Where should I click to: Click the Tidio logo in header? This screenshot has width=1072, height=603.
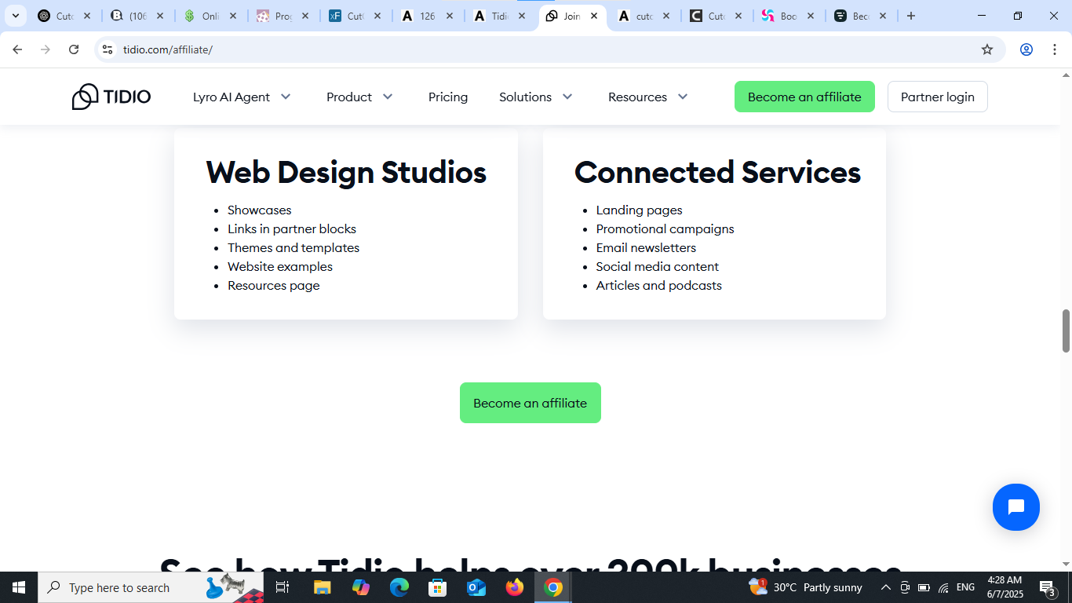point(111,97)
